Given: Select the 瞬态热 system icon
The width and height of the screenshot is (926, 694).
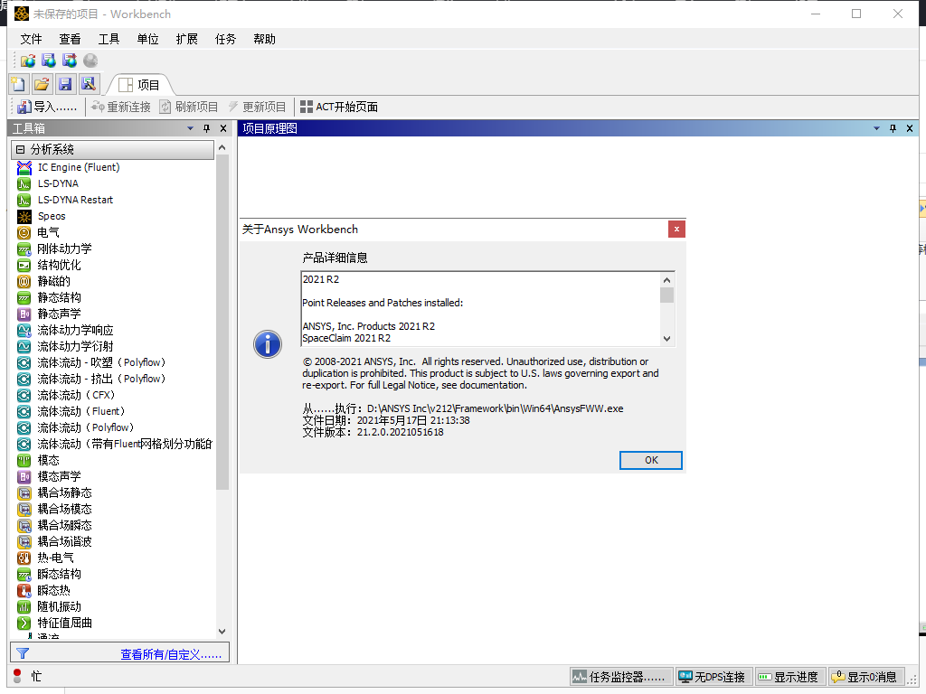Looking at the screenshot, I should (x=24, y=590).
